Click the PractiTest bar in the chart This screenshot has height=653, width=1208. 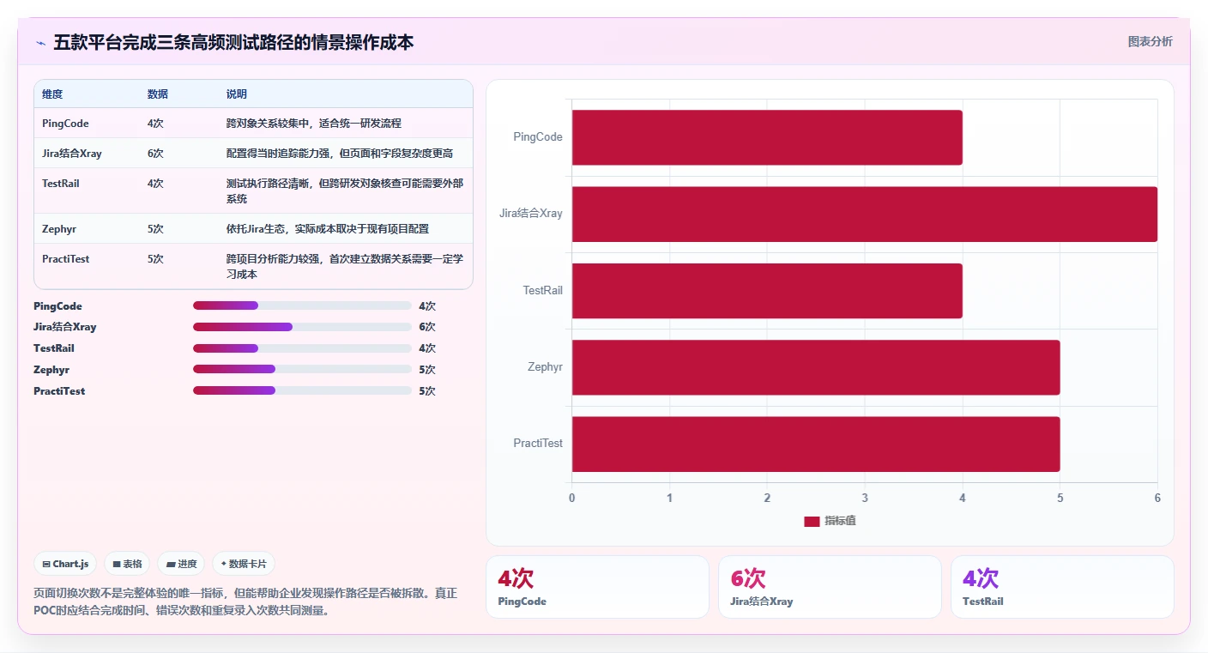pyautogui.click(x=816, y=444)
